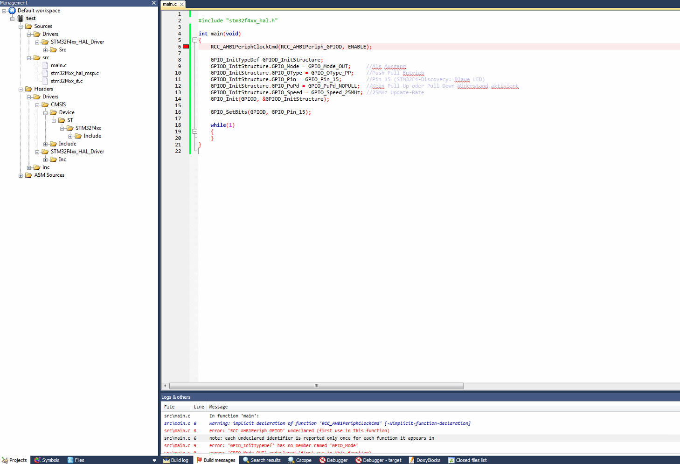Click the test project icon
The width and height of the screenshot is (680, 464).
point(20,19)
